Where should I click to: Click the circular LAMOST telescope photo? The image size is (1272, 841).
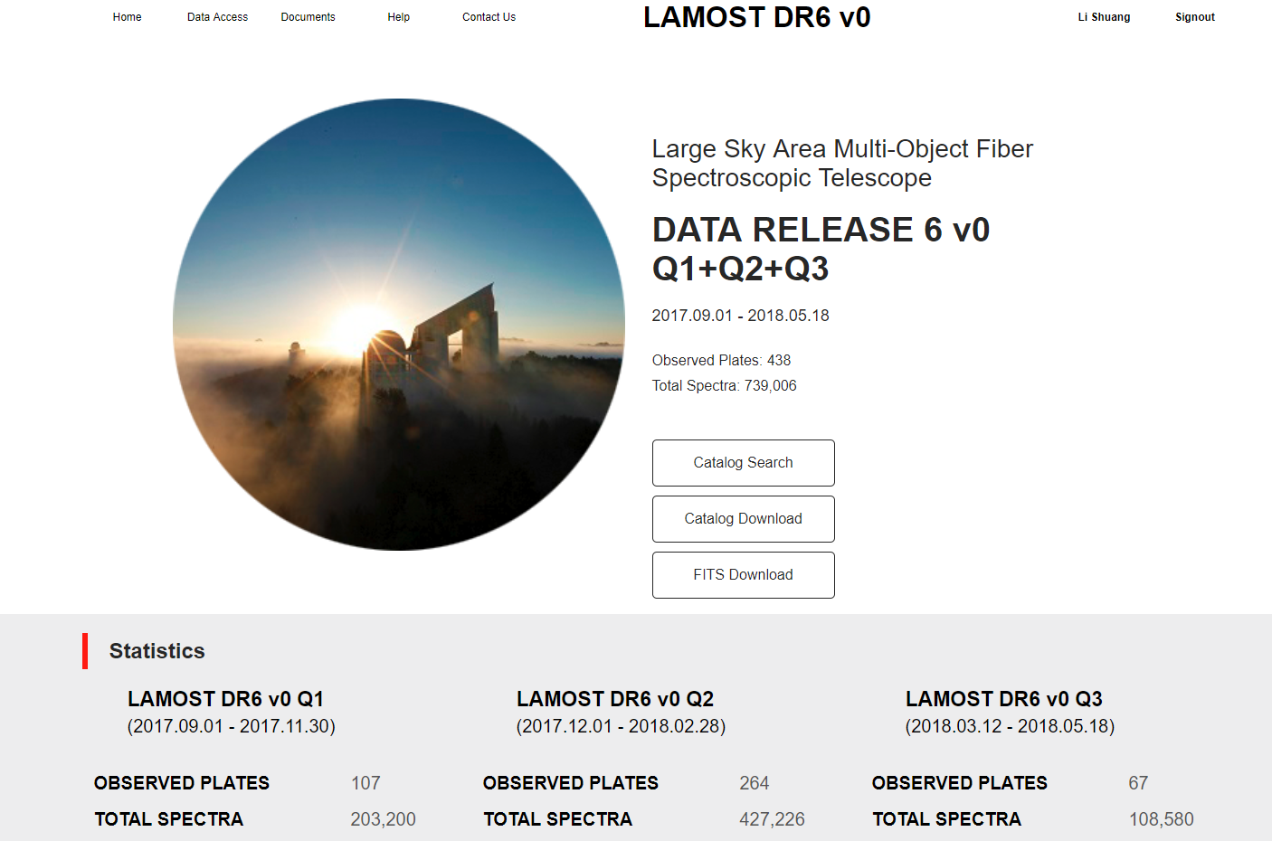coord(399,325)
